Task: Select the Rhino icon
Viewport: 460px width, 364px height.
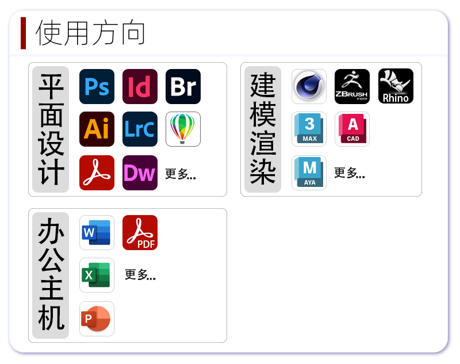Action: [396, 86]
